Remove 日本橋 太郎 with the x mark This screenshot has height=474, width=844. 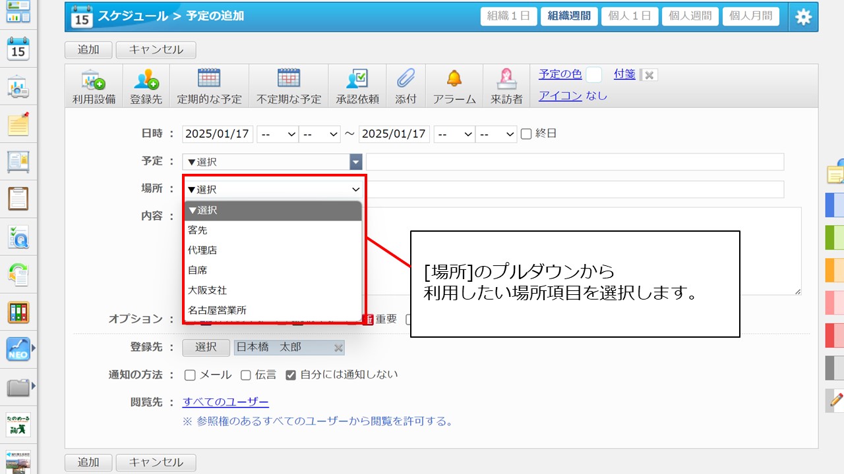coord(338,348)
